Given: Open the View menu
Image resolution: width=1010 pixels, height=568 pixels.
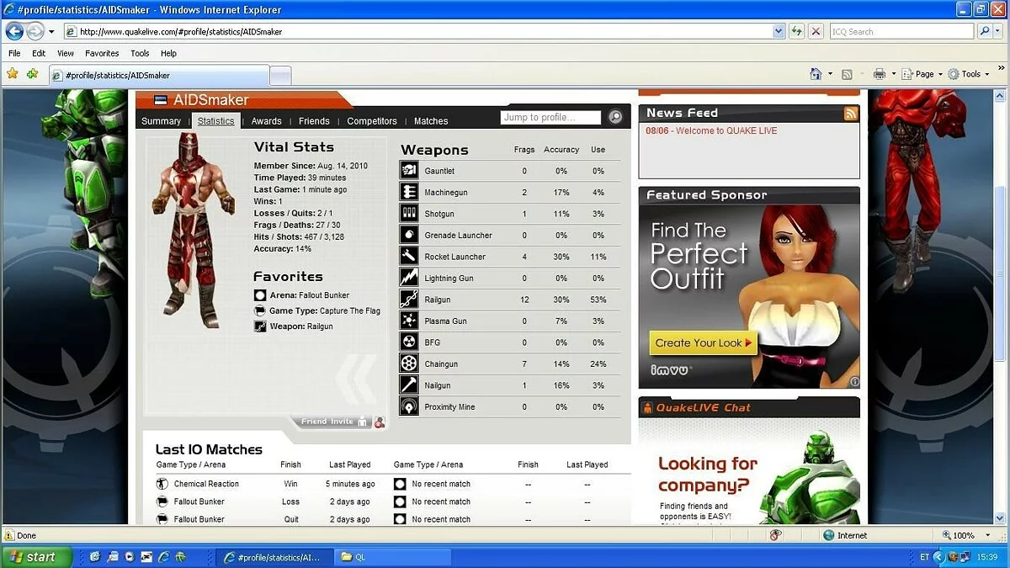Looking at the screenshot, I should click(x=65, y=53).
